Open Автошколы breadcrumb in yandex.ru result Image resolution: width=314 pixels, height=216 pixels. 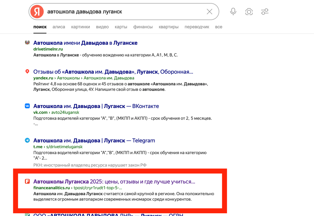tap(68, 78)
